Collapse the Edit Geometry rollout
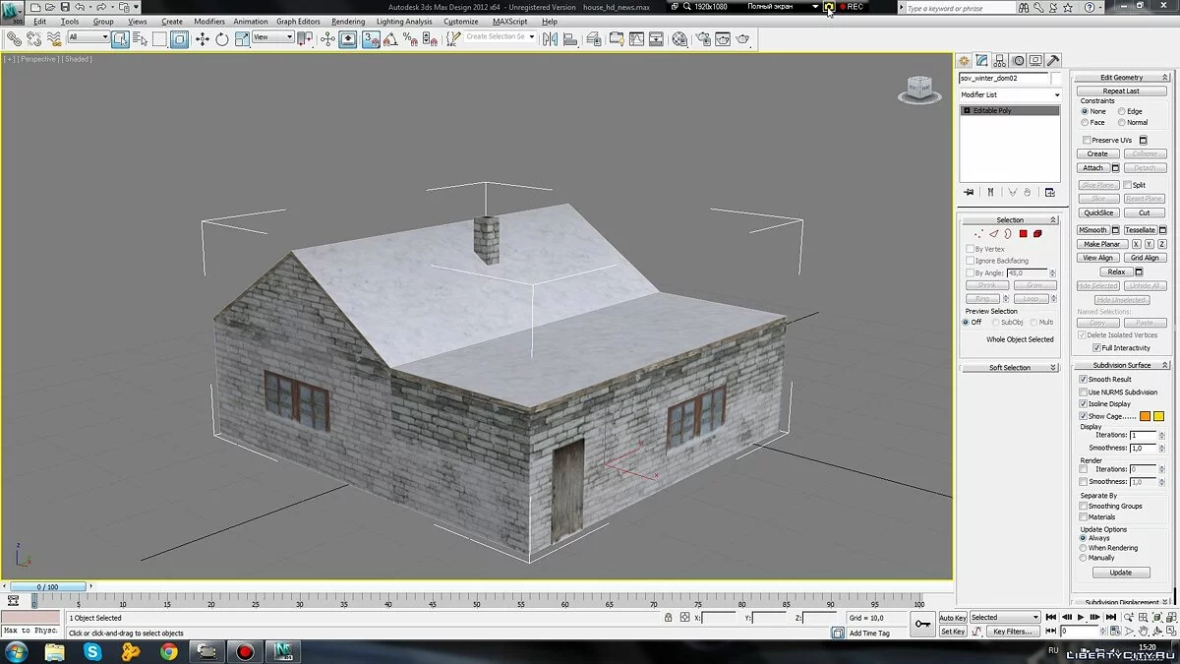 pos(1121,77)
